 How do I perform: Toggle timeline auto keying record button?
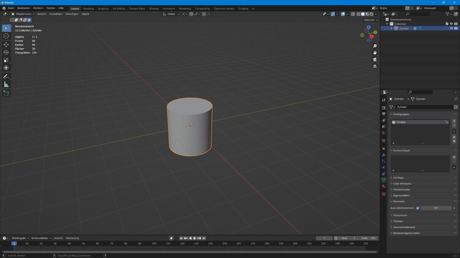pos(171,238)
